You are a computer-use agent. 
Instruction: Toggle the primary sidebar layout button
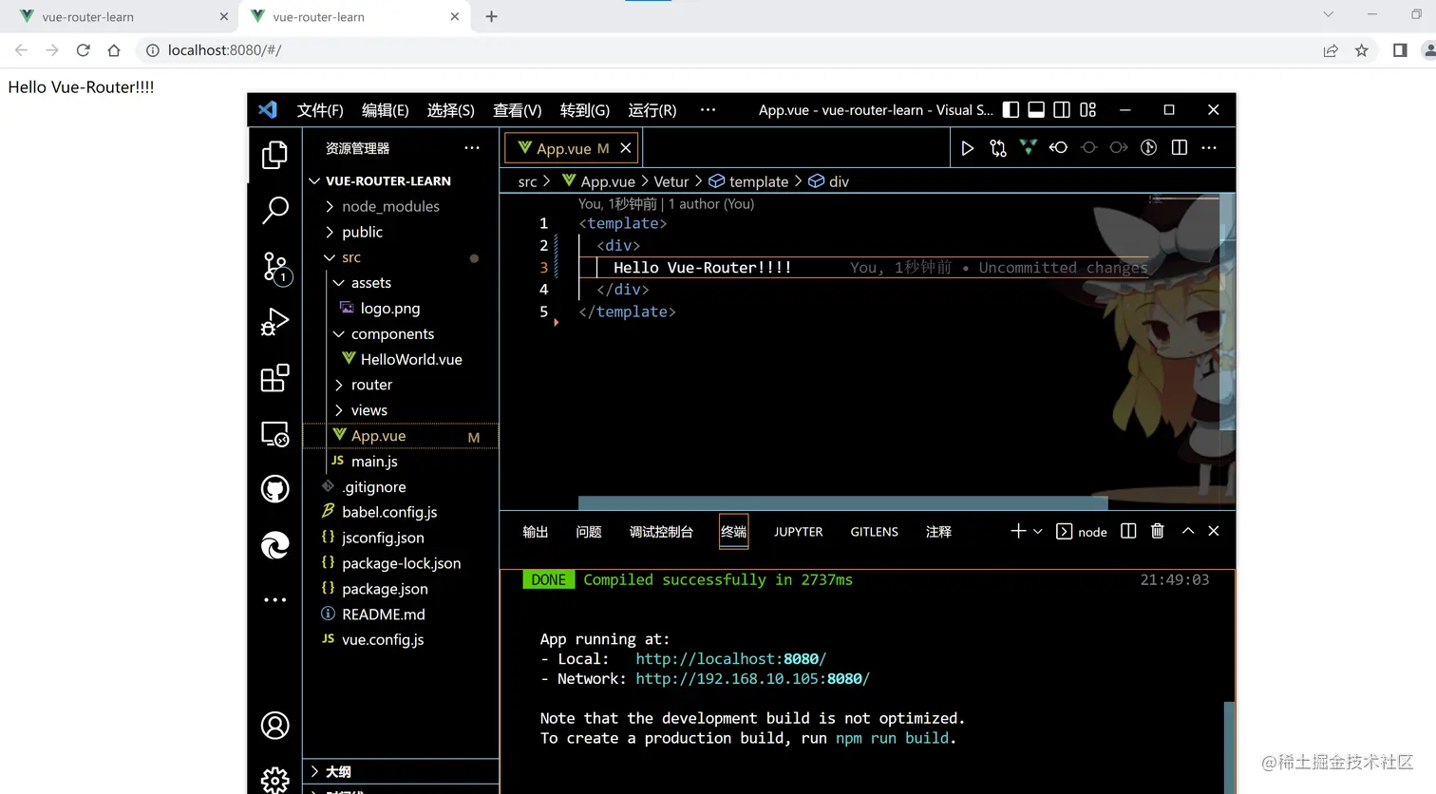point(1011,110)
